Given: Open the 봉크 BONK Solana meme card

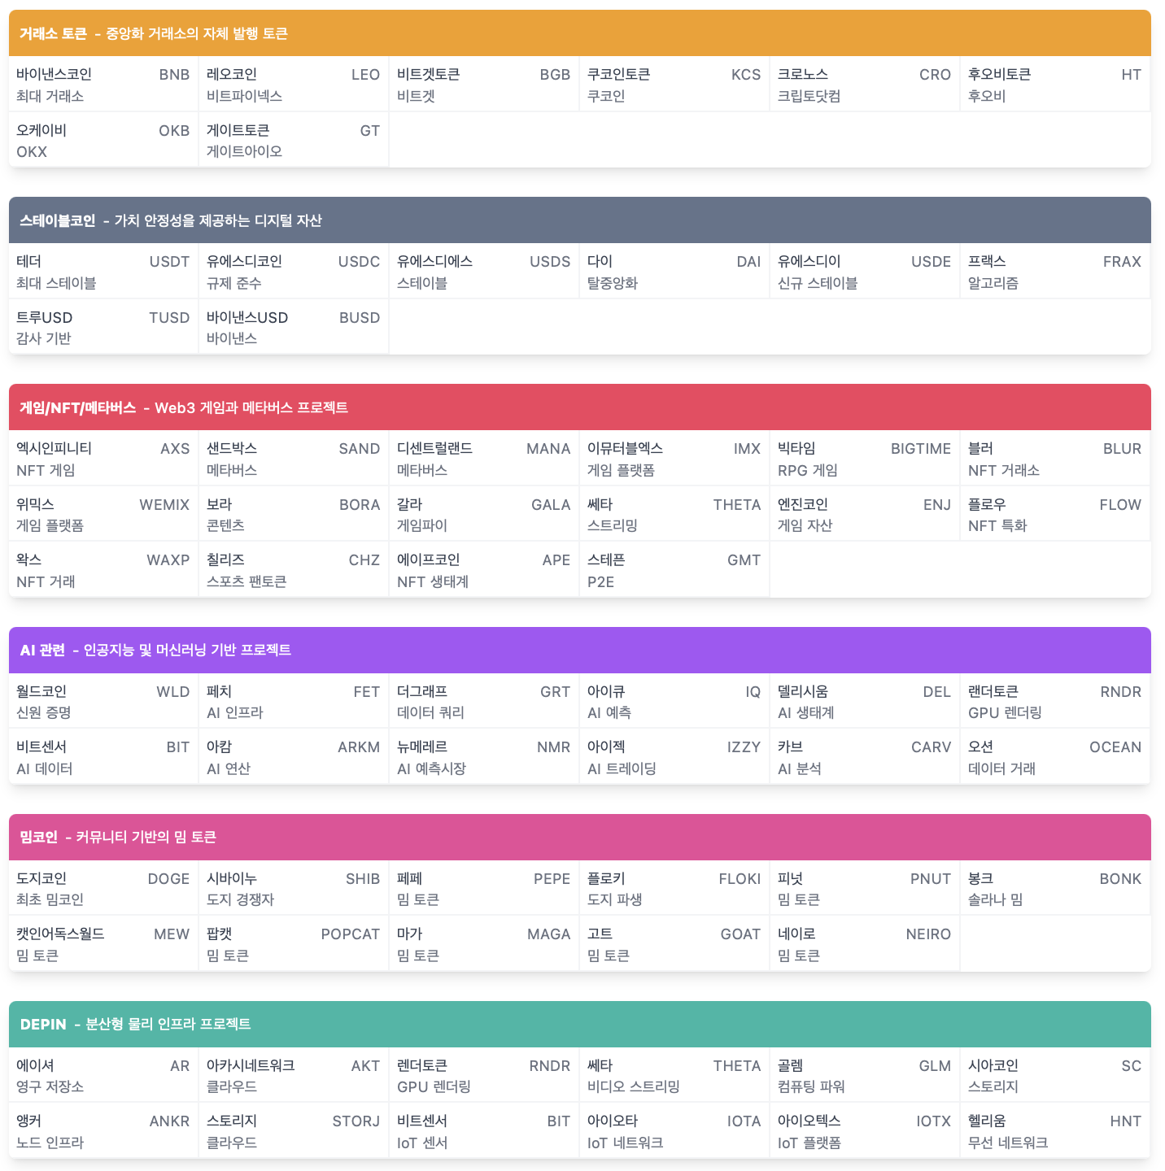Looking at the screenshot, I should [1055, 889].
